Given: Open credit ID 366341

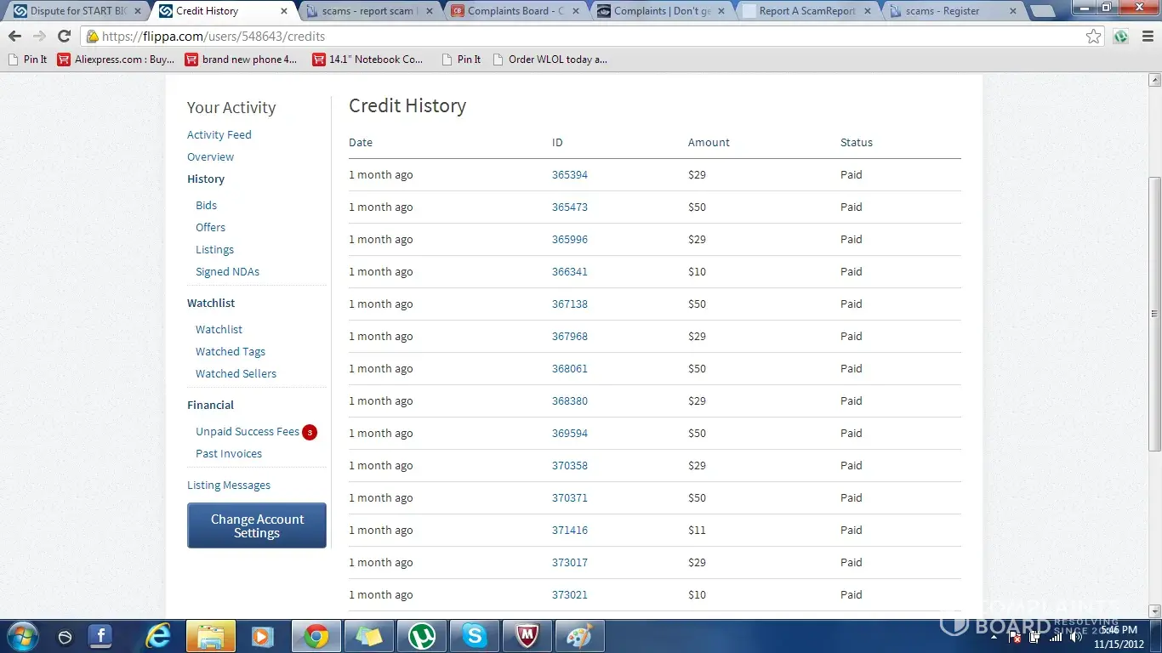Looking at the screenshot, I should [570, 272].
